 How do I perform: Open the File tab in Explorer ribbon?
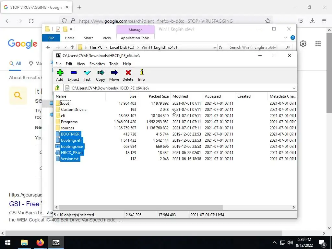[x=51, y=38]
